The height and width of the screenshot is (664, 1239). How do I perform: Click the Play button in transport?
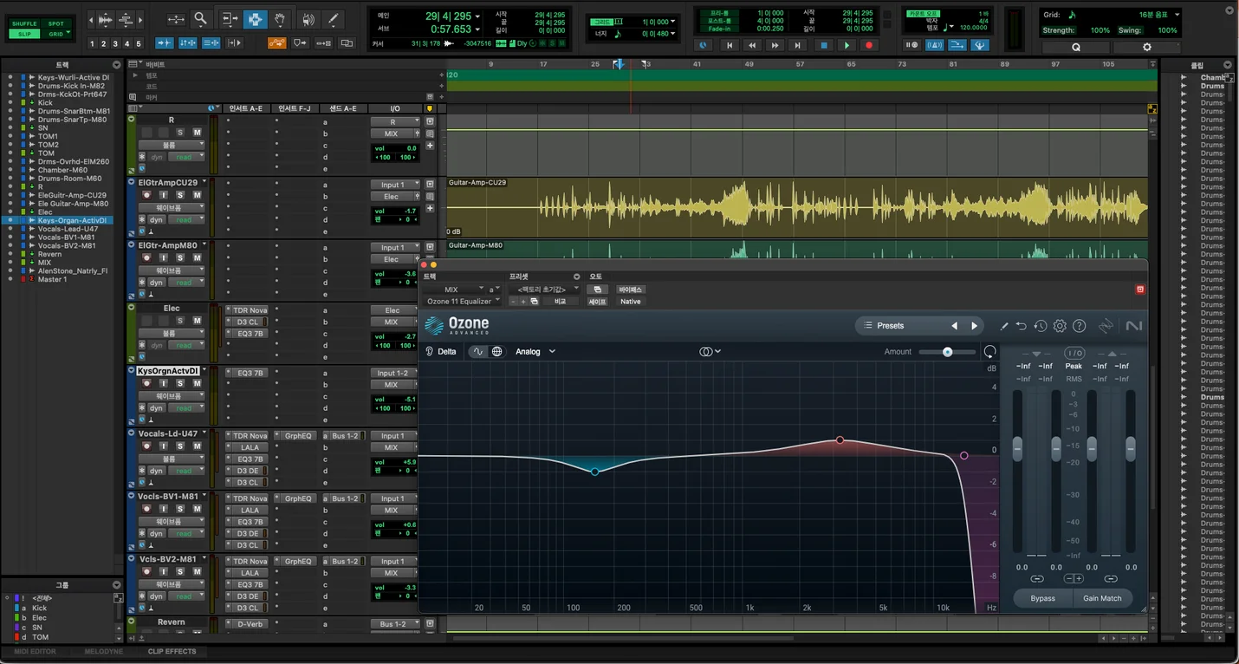pos(847,45)
